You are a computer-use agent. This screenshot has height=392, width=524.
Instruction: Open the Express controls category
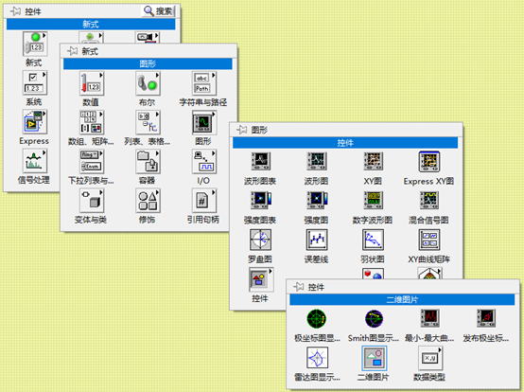pyautogui.click(x=35, y=122)
